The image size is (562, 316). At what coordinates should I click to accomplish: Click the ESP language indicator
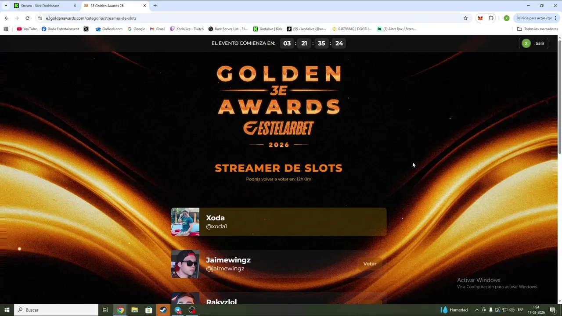tap(521, 310)
